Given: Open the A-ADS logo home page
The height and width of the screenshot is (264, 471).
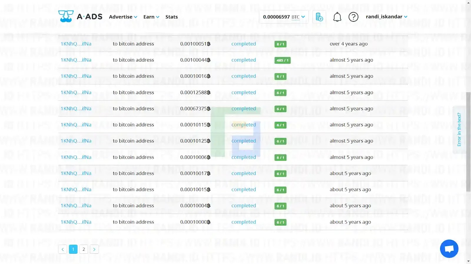Looking at the screenshot, I should coord(80,17).
